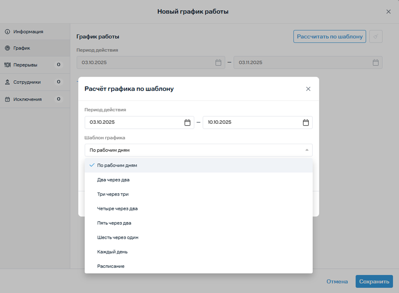This screenshot has height=293, width=399.
Task: Open the Информация sidebar tab
Action: [28, 32]
